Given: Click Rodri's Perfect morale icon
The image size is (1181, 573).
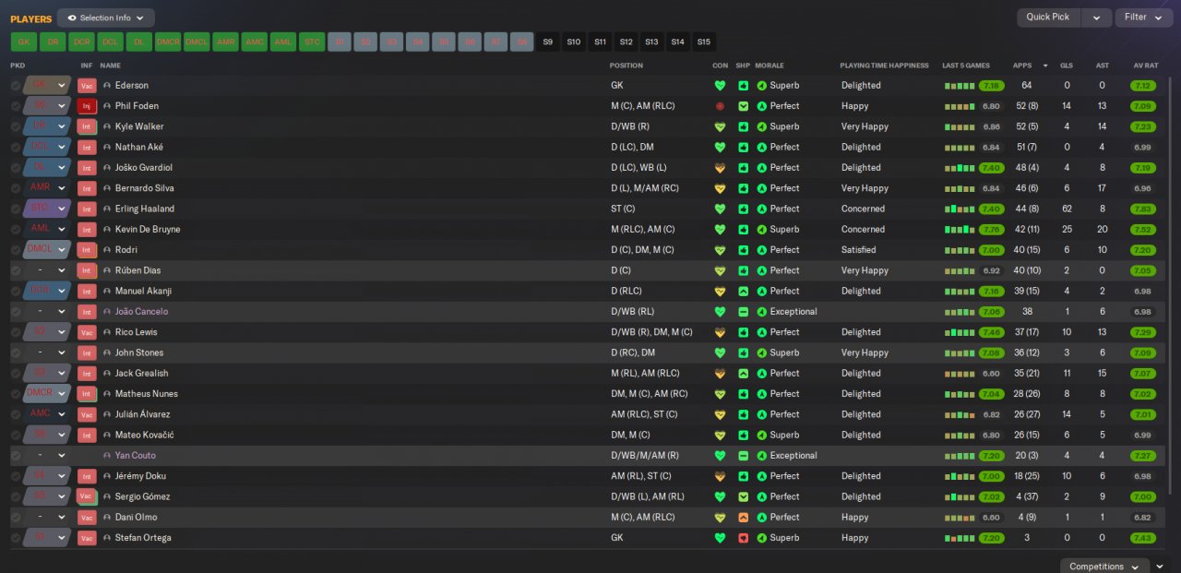Looking at the screenshot, I should [x=762, y=250].
